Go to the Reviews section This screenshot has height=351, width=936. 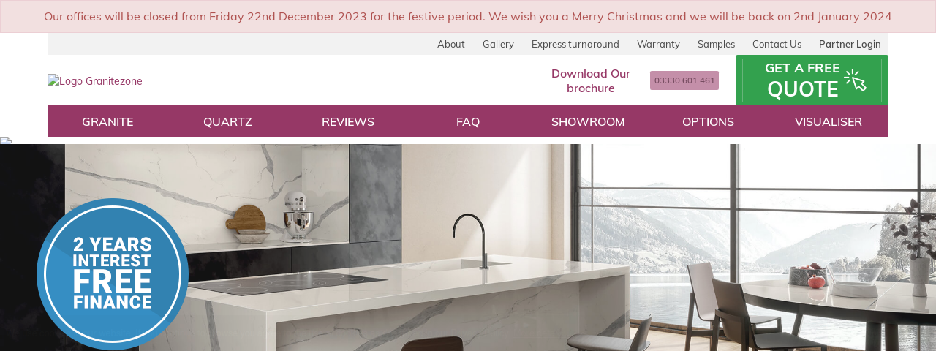(x=348, y=121)
